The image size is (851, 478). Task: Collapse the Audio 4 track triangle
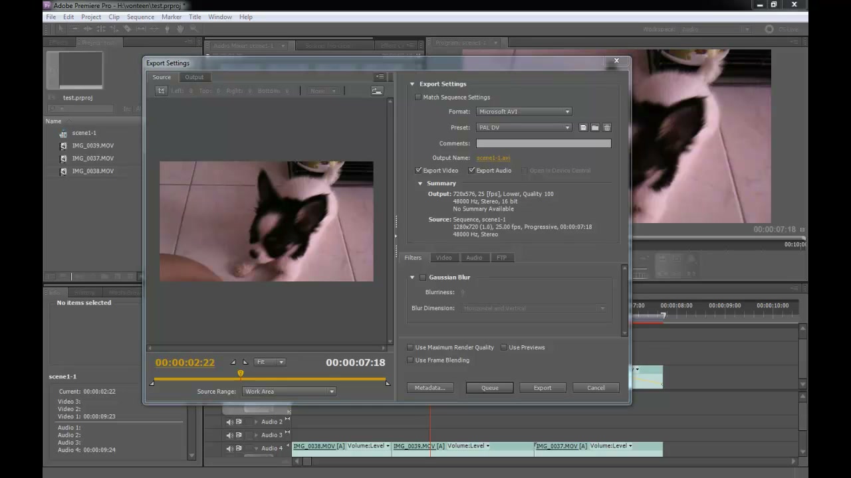coord(256,449)
